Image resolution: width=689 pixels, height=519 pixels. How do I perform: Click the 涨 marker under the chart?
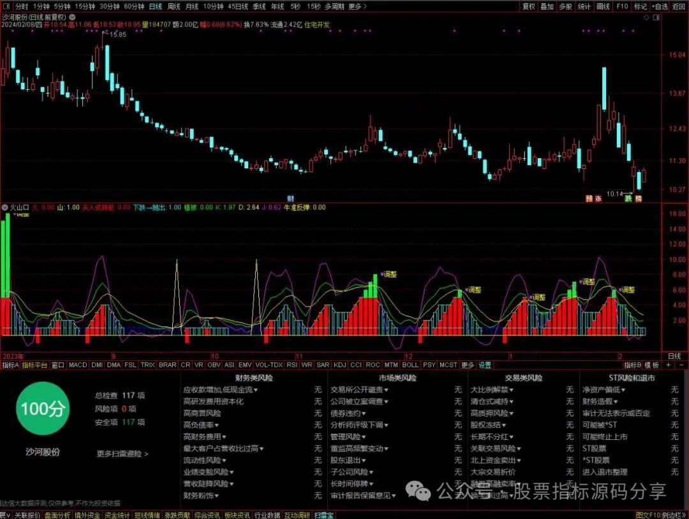[598, 198]
